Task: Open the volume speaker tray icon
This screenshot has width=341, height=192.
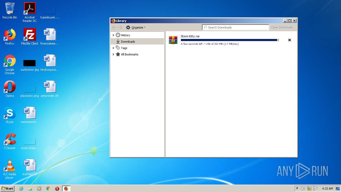Action: 303,189
